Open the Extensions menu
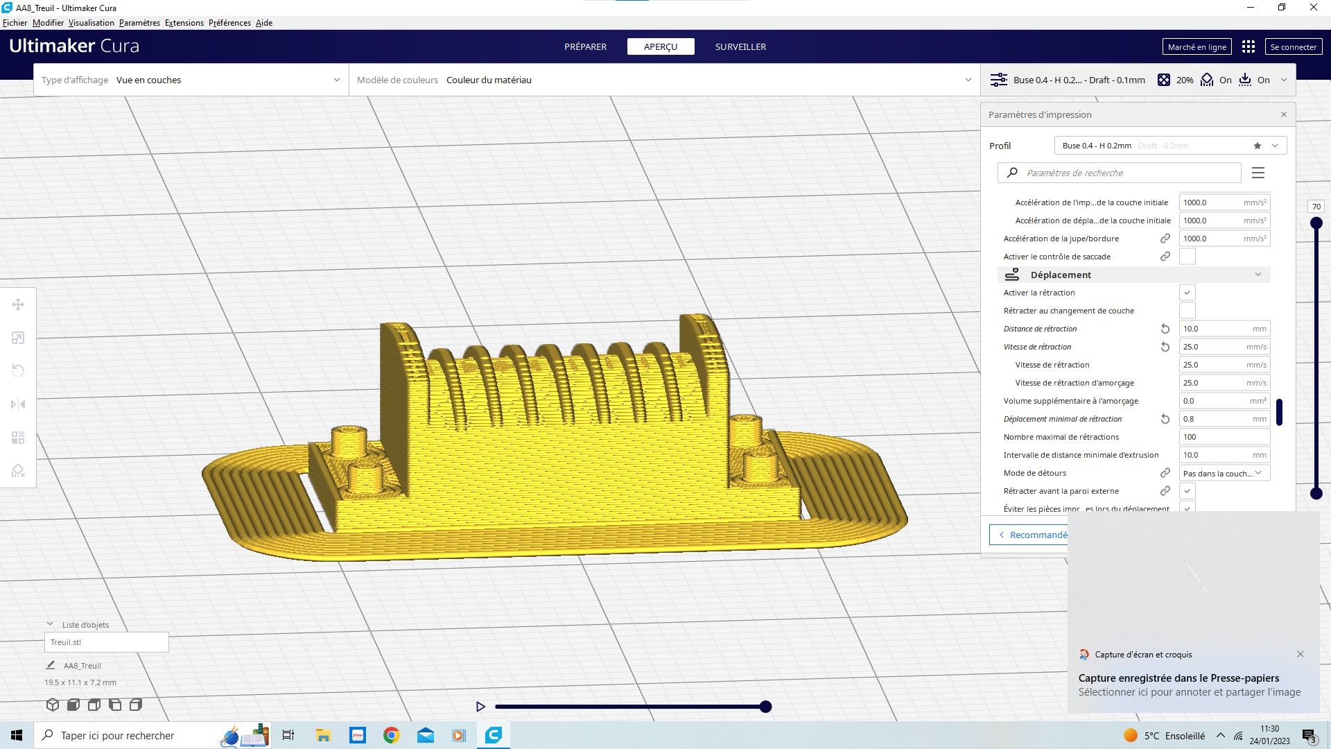This screenshot has width=1331, height=749. [x=184, y=23]
